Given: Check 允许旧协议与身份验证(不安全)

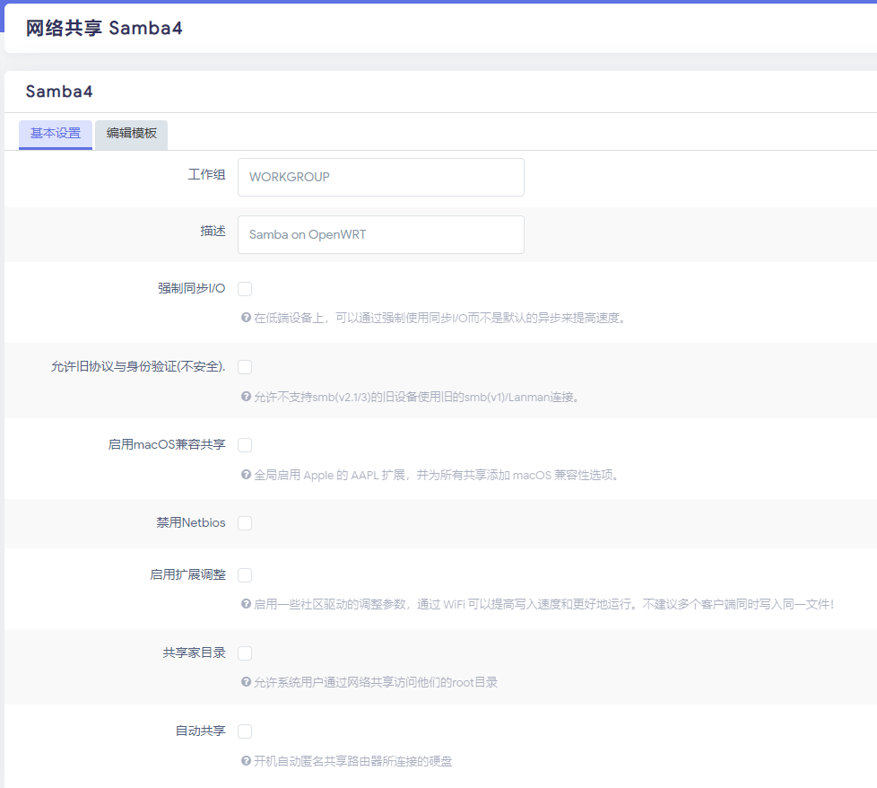Looking at the screenshot, I should [x=245, y=366].
